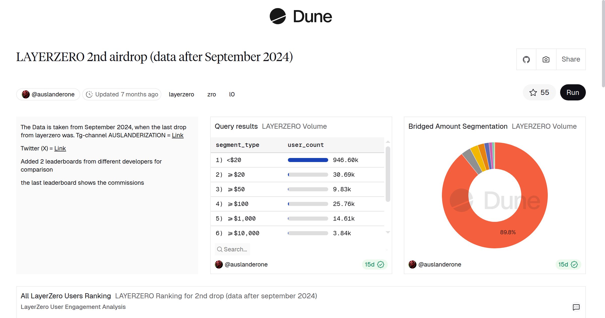Click the user_count column header to sort

click(x=306, y=145)
